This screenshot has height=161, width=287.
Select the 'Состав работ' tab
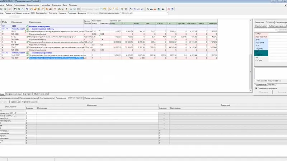tap(42, 13)
